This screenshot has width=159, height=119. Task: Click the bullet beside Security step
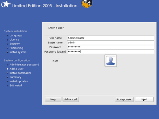[7, 44]
